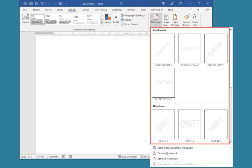Open Display Settings in the status bar
This screenshot has width=252, height=168.
click(129, 157)
